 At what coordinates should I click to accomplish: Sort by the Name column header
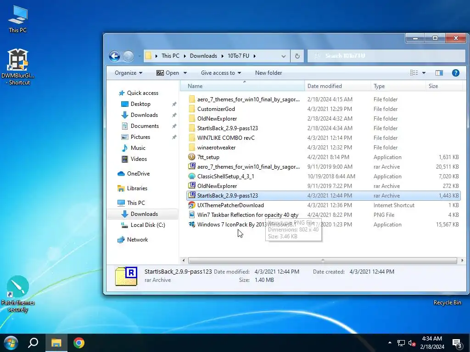pos(242,86)
